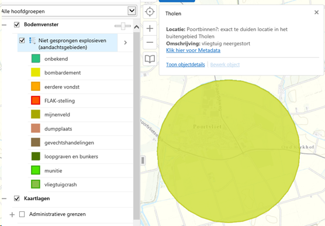325x226 pixels.
Task: Select the dumpplaats legend label
Action: click(58, 129)
